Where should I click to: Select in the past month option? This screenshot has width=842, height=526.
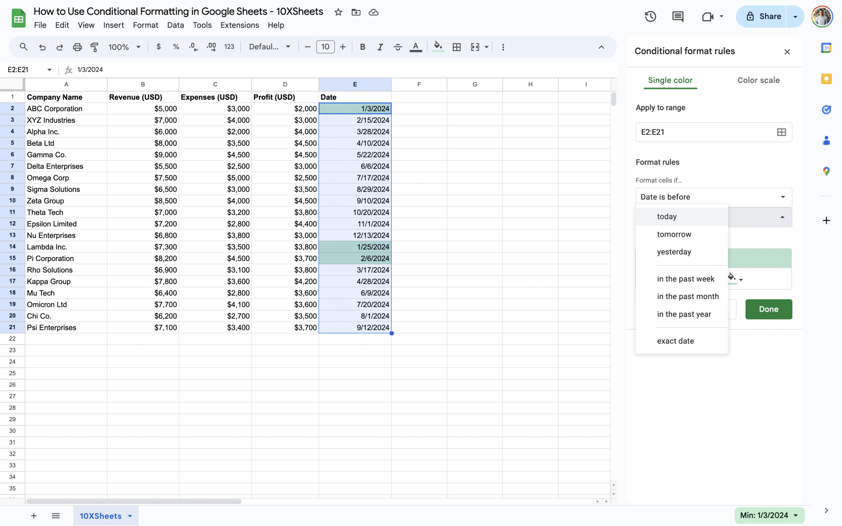[682, 296]
